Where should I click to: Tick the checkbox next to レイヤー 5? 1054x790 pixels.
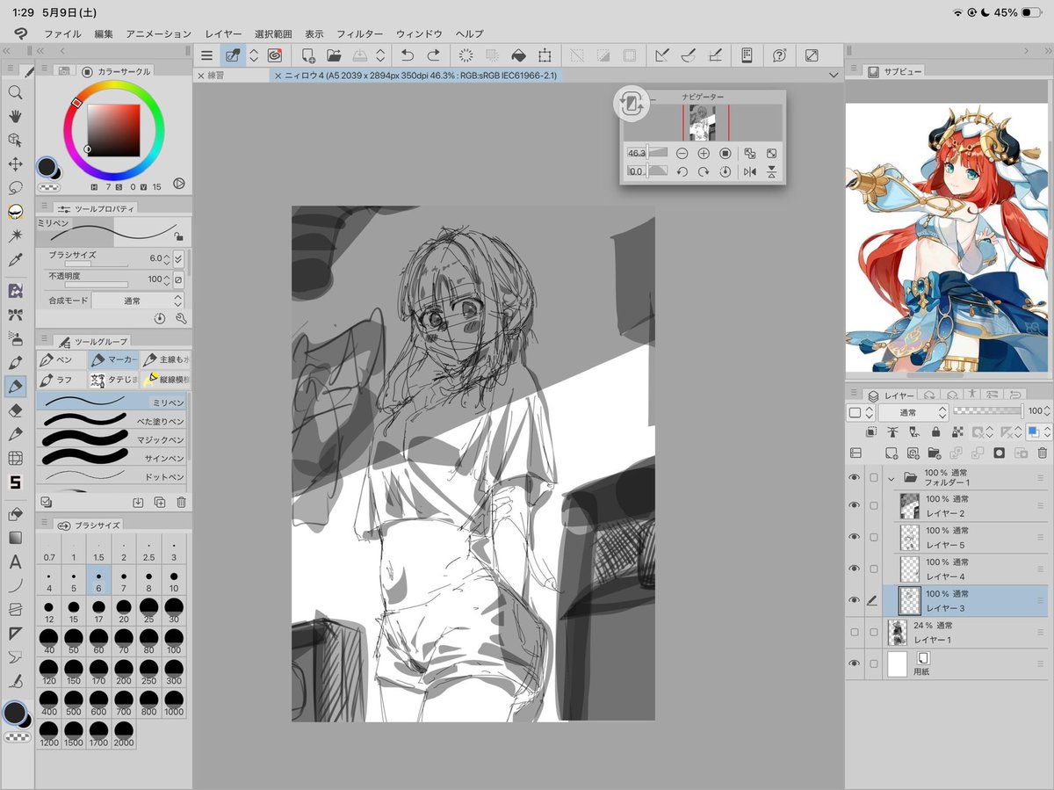(873, 537)
